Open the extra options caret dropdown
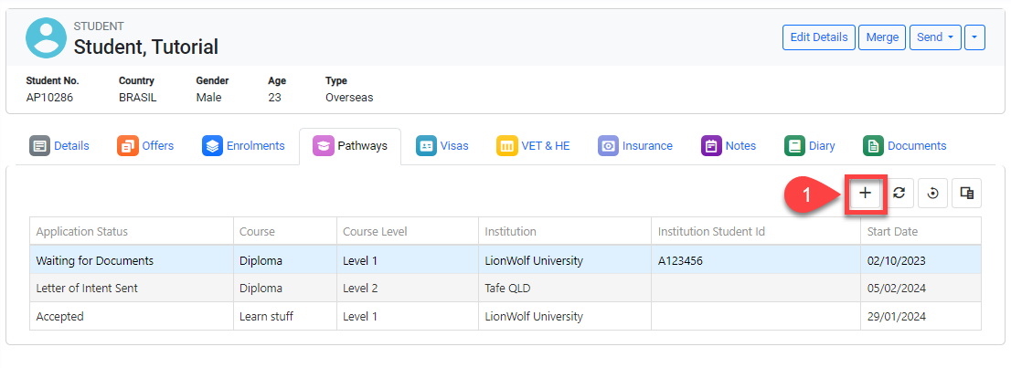1011x368 pixels. (974, 37)
